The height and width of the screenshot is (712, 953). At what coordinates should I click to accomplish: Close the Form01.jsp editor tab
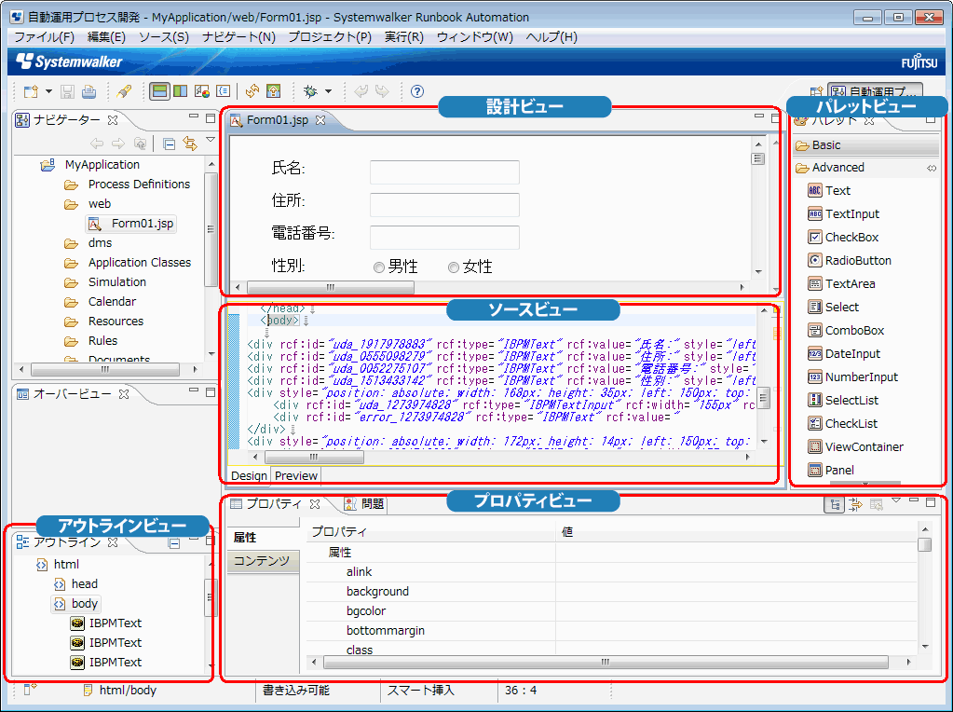320,120
